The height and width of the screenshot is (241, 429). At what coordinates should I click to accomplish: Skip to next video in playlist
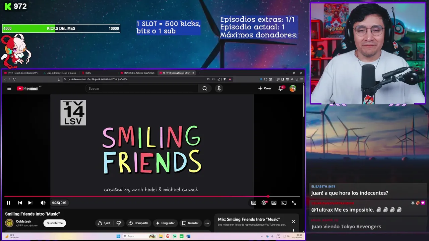click(30, 203)
